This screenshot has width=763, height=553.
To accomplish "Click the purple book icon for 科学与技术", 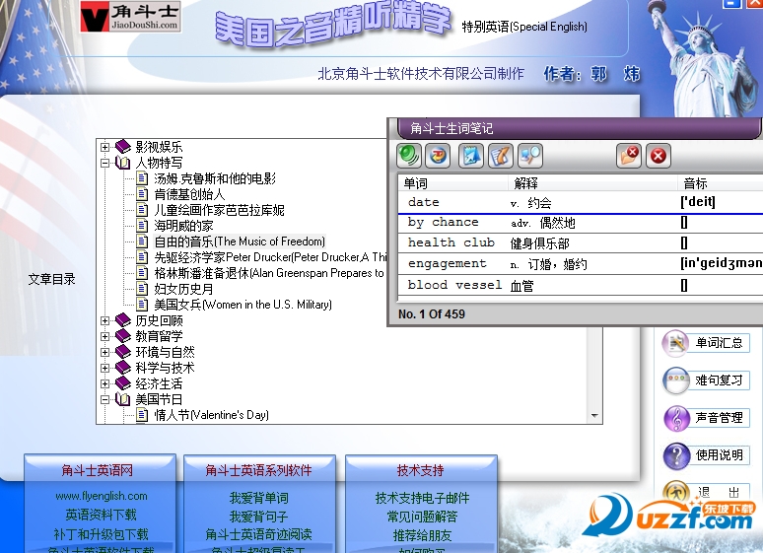I will (x=123, y=368).
